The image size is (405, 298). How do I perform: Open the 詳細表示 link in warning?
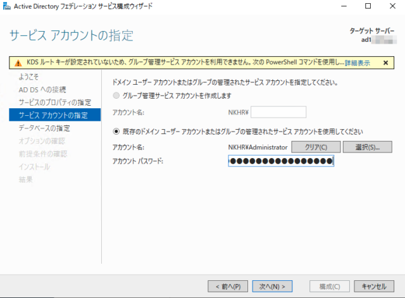(358, 63)
